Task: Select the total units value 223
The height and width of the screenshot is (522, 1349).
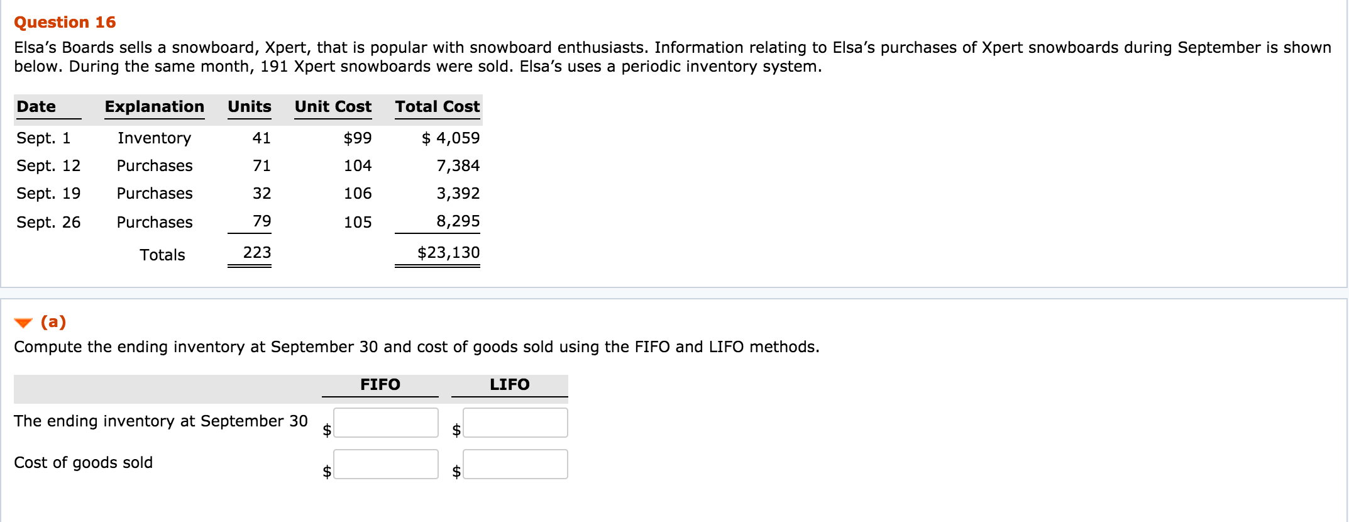Action: [256, 253]
